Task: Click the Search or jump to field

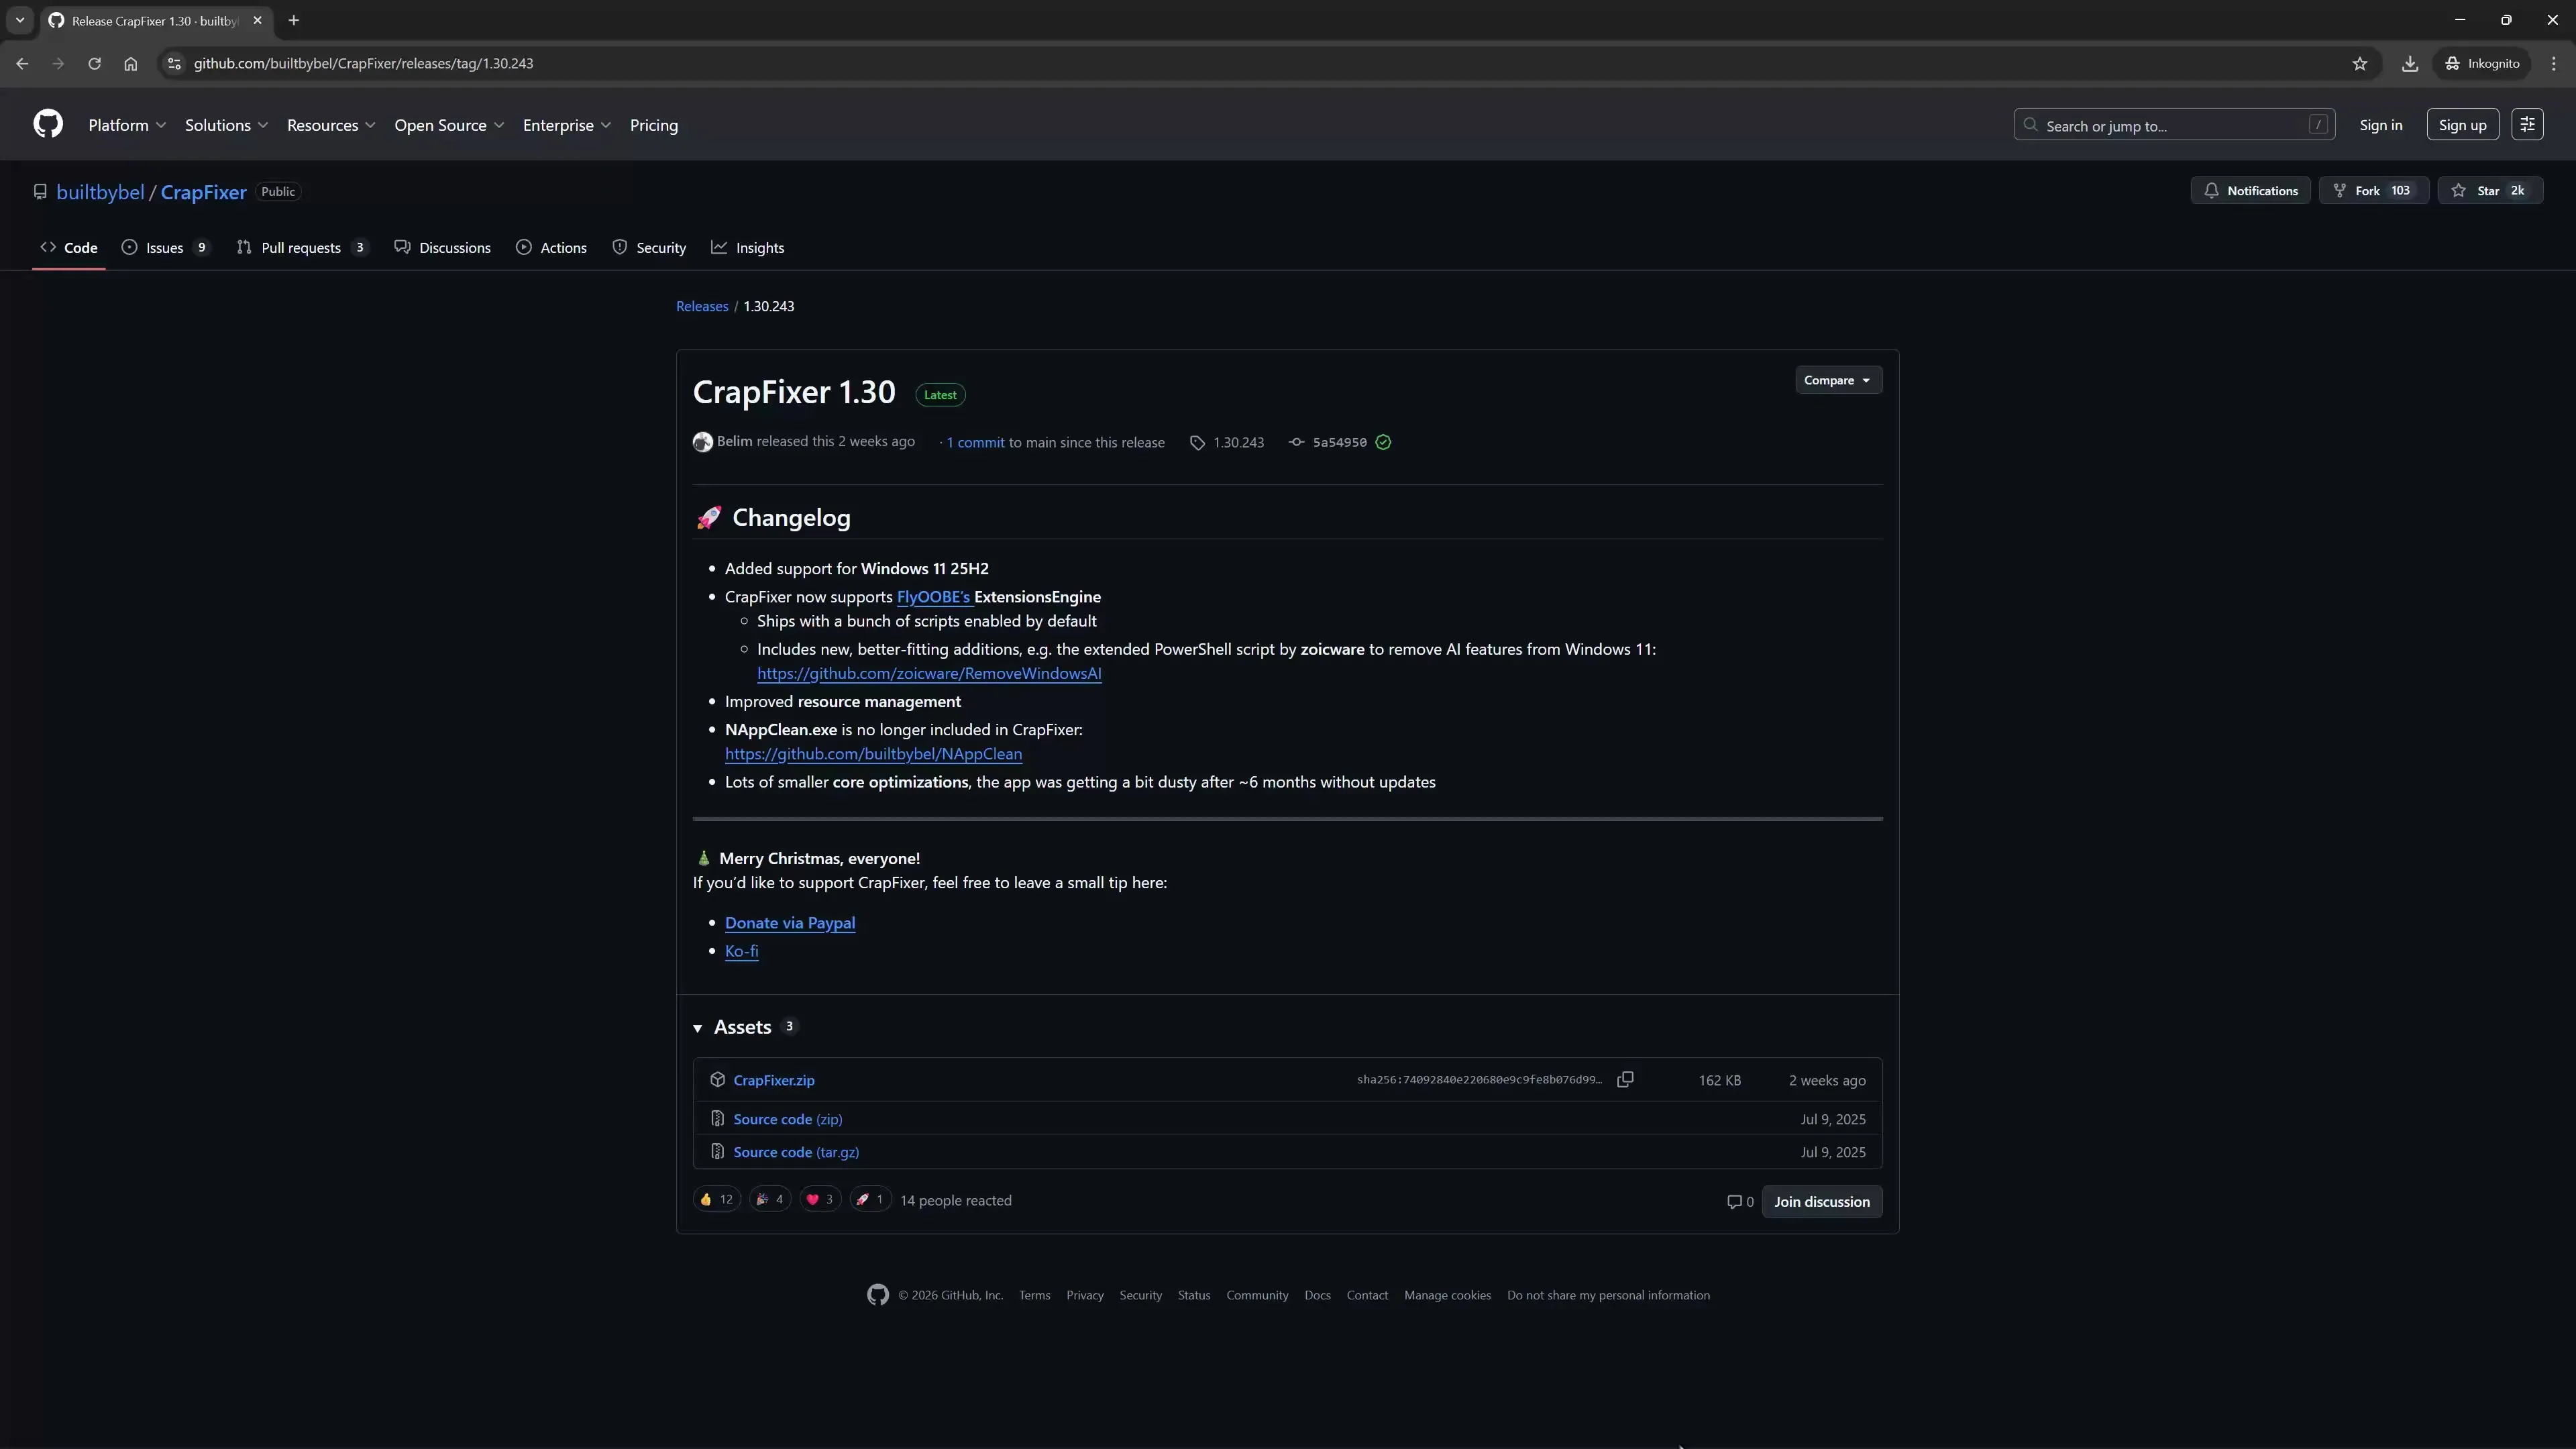Action: pyautogui.click(x=2173, y=125)
